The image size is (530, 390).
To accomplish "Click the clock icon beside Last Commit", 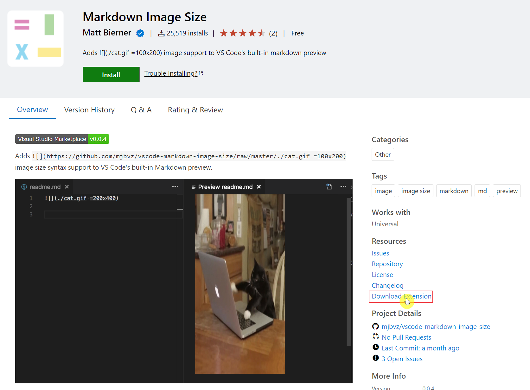I will [376, 347].
